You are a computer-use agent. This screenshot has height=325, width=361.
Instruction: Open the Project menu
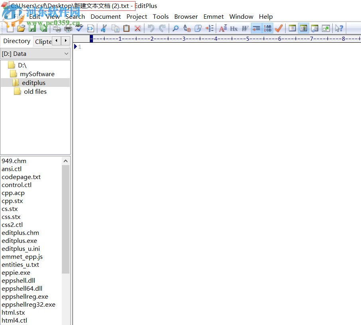click(137, 17)
